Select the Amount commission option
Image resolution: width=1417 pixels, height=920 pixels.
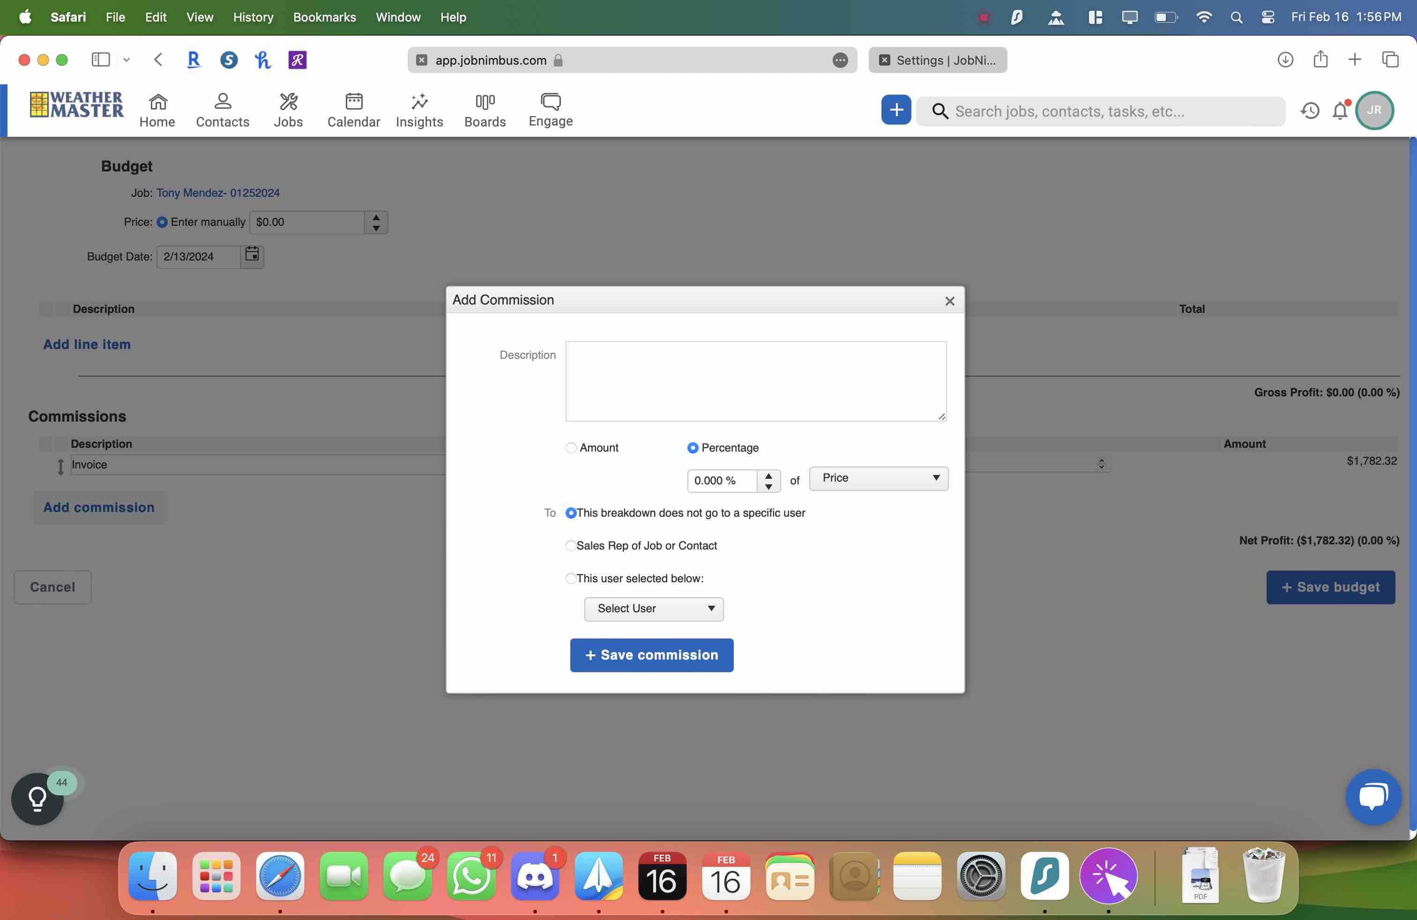pyautogui.click(x=571, y=447)
